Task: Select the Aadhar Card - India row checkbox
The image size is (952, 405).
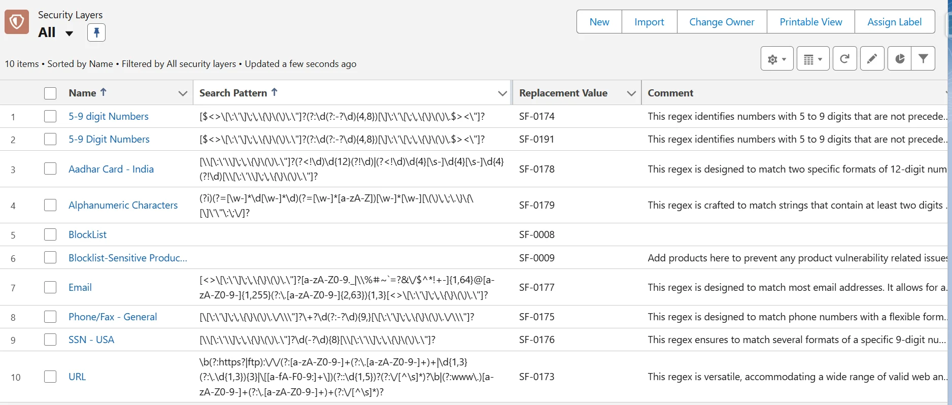Action: (50, 168)
